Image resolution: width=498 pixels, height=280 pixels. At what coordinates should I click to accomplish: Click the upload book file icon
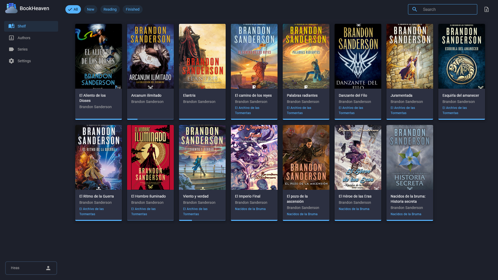[x=487, y=9]
